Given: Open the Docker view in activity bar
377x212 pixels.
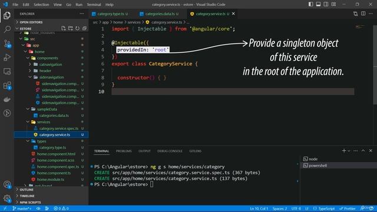Looking at the screenshot, I should click(7, 100).
